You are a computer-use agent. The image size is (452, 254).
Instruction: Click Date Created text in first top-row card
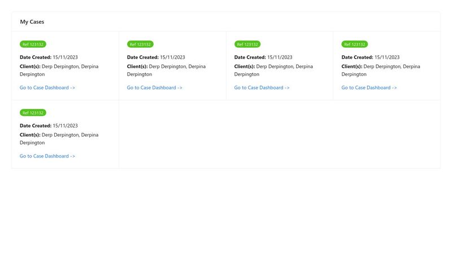coord(49,57)
